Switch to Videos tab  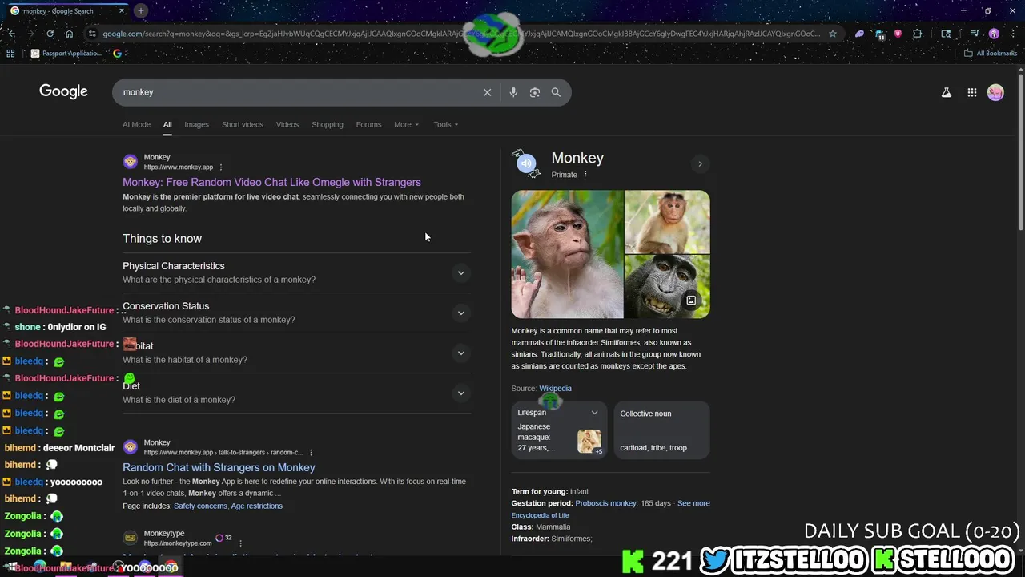click(287, 124)
